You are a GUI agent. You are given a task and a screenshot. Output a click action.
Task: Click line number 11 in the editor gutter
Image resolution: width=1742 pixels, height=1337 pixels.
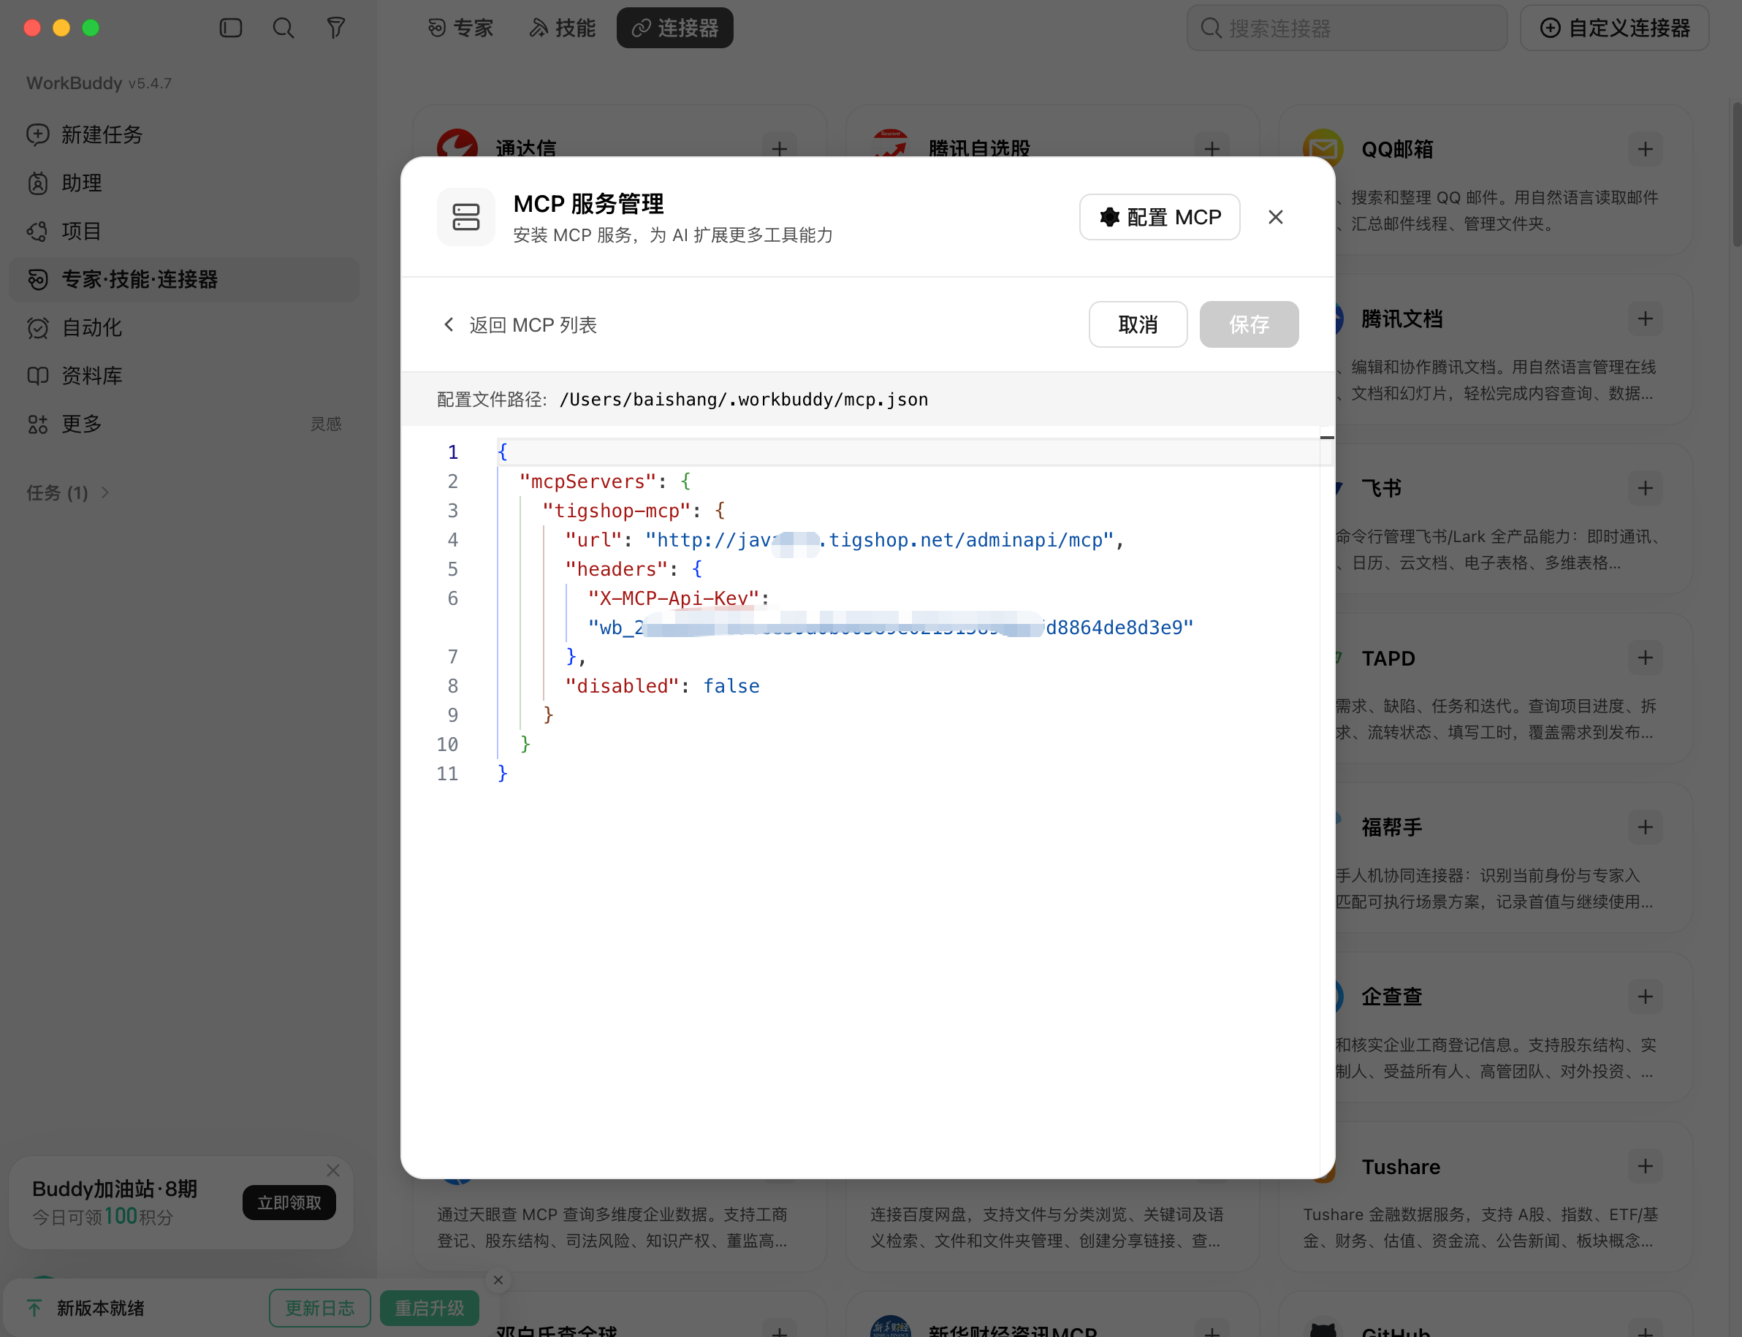[x=448, y=774]
